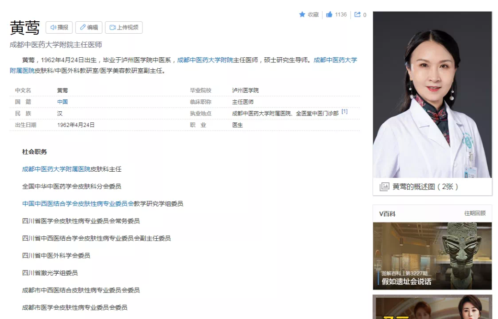Screen dimensions: 498x319
Task: Open 黄莺的概述图 (2张) gallery
Action: (x=425, y=187)
